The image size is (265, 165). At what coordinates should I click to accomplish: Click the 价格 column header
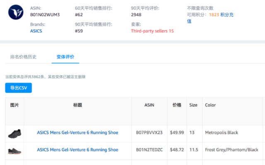[177, 105]
